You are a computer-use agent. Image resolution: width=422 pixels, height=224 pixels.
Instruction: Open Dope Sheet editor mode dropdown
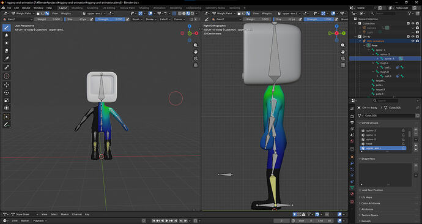click(x=24, y=214)
